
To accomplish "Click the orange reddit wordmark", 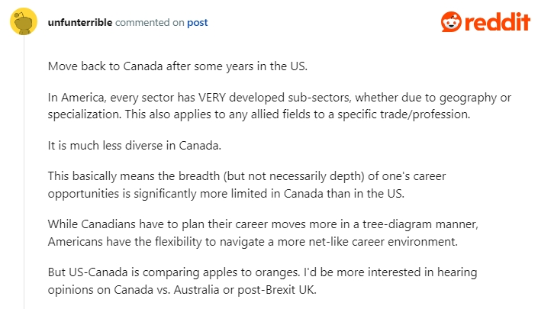I will [x=497, y=21].
